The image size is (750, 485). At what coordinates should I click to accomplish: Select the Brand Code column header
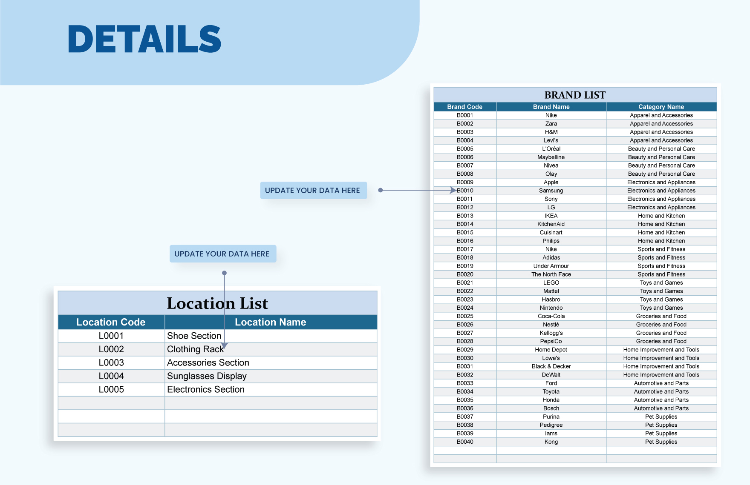465,107
